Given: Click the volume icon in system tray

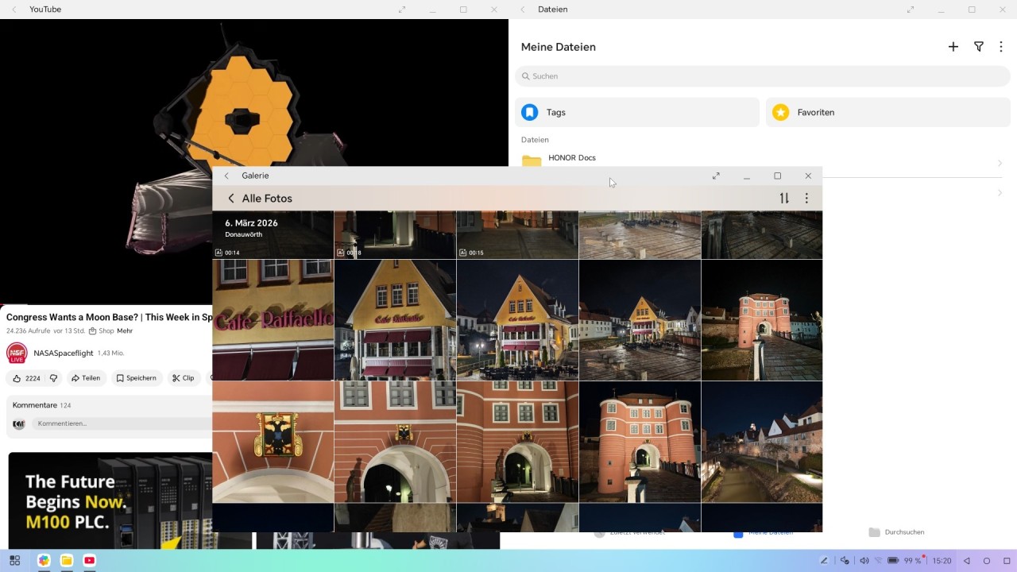Looking at the screenshot, I should pos(864,561).
